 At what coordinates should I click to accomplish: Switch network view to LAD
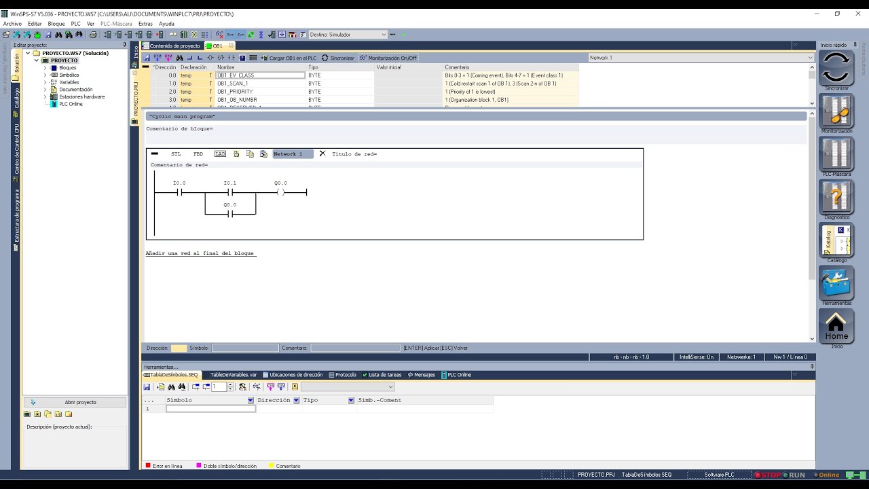pyautogui.click(x=220, y=154)
